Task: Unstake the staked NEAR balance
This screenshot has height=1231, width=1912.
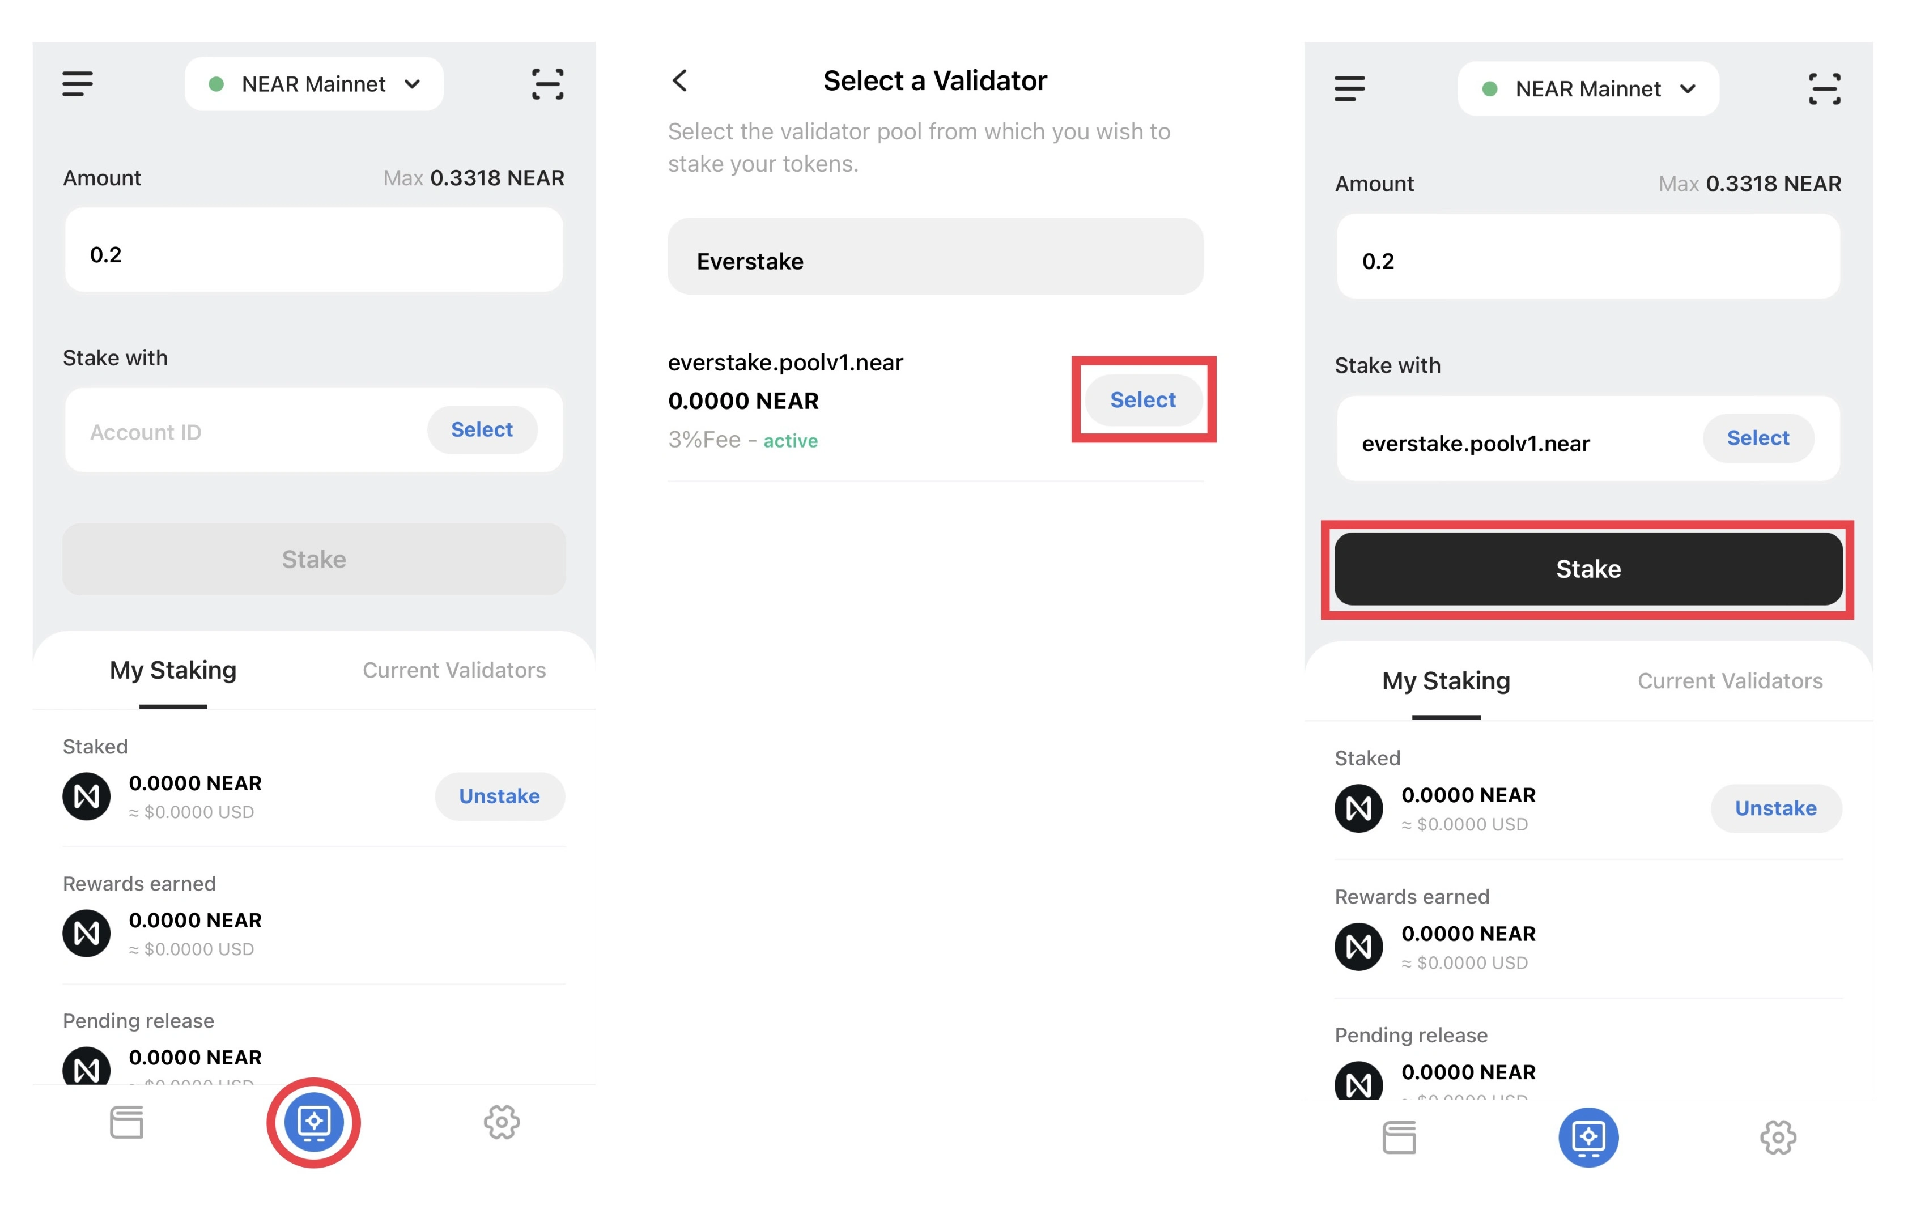Action: (x=499, y=796)
